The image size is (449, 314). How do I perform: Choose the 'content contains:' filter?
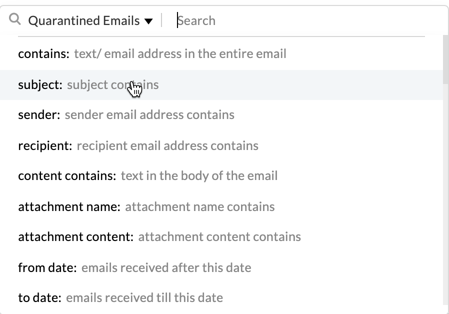(x=67, y=176)
